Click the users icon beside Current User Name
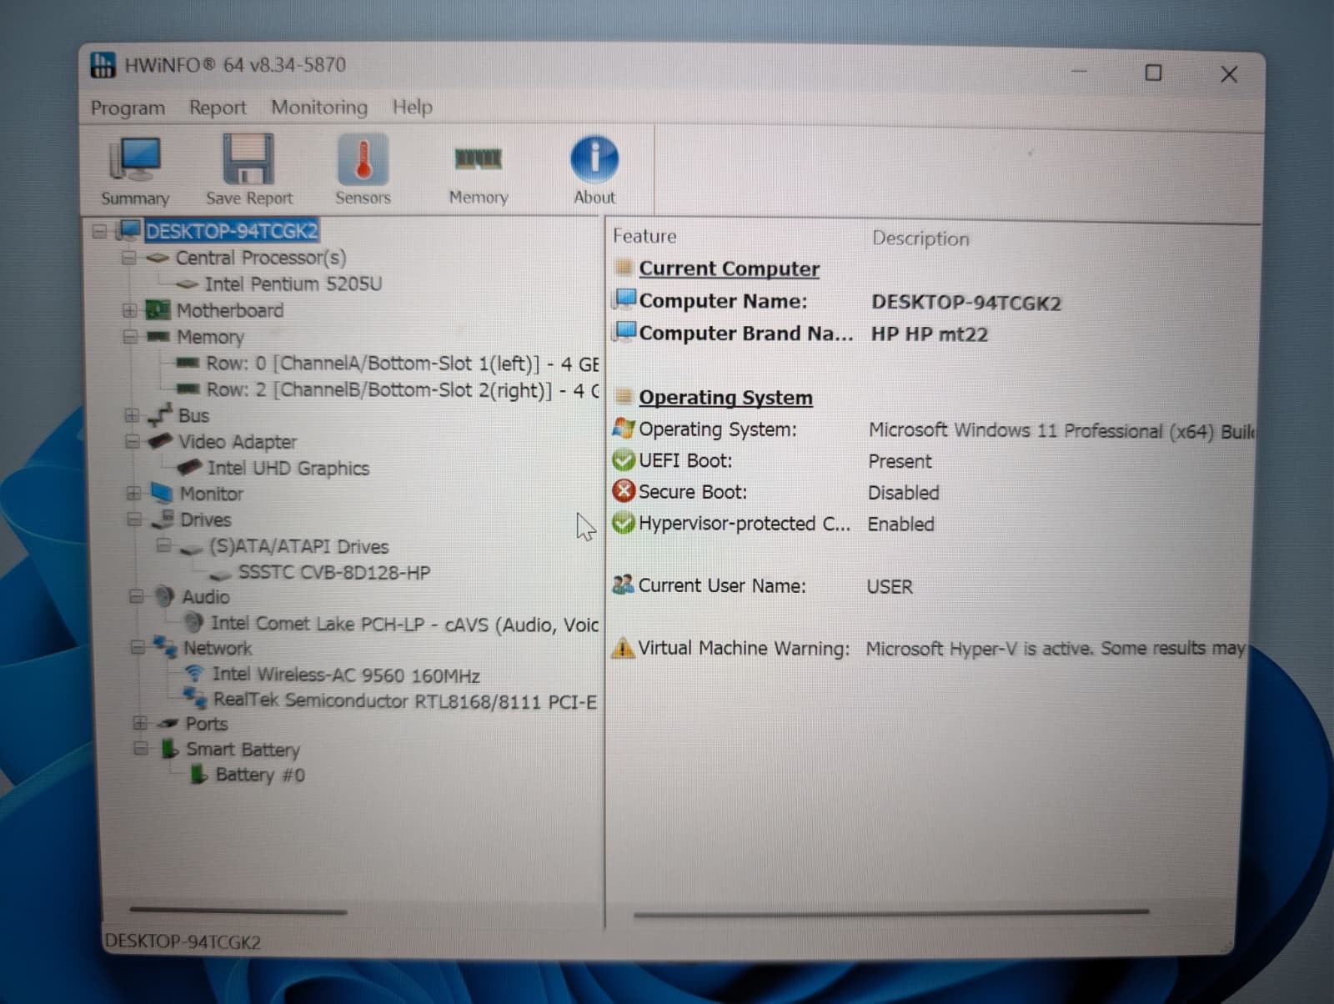 pos(623,585)
